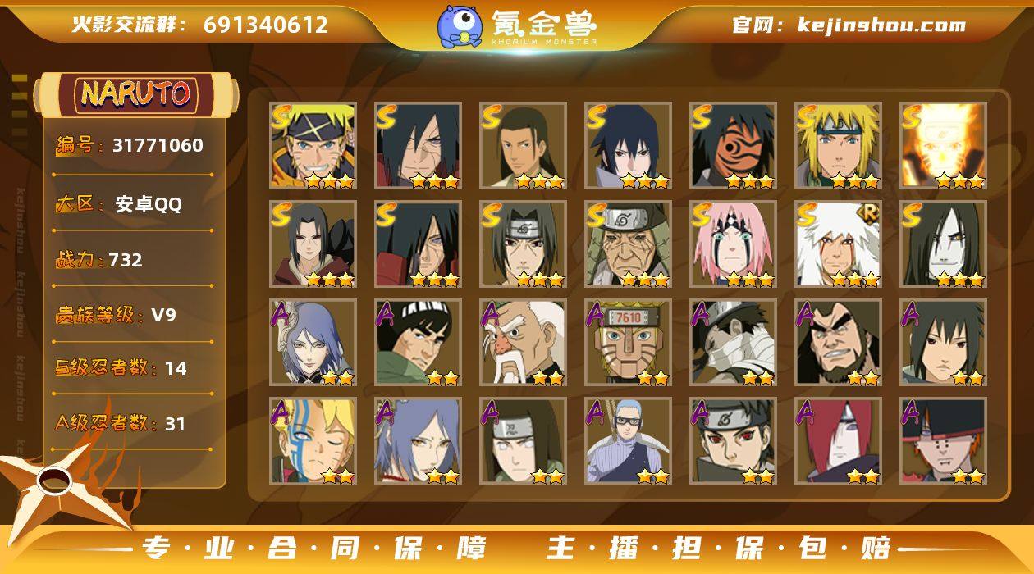Select Boruto portrait with blue face markings
1034x574 pixels.
pyautogui.click(x=313, y=440)
